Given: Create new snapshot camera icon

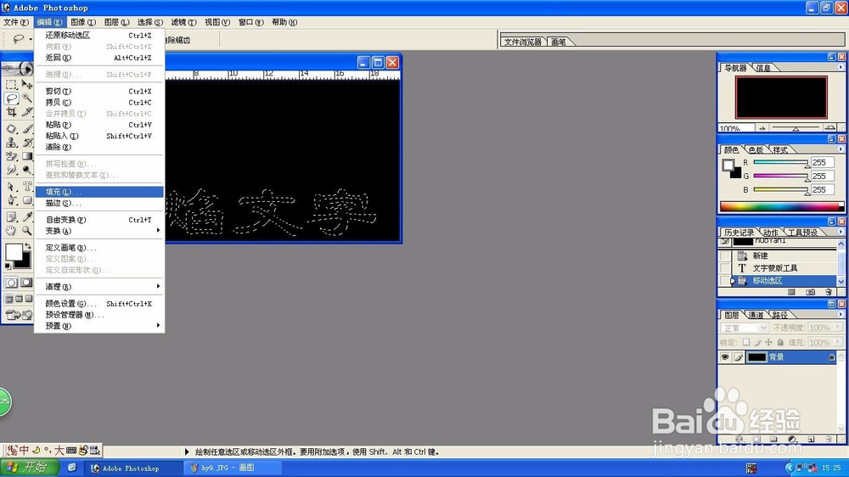Looking at the screenshot, I should coord(810,292).
